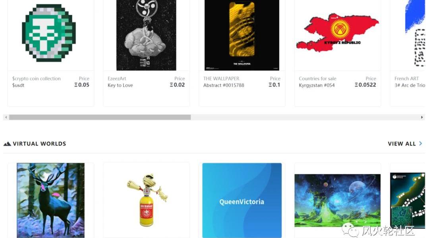Open the Kyrgyz Republic map image

(x=338, y=33)
